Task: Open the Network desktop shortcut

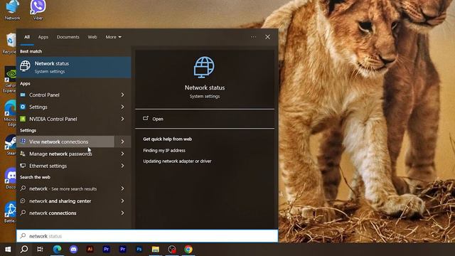Action: [13, 10]
